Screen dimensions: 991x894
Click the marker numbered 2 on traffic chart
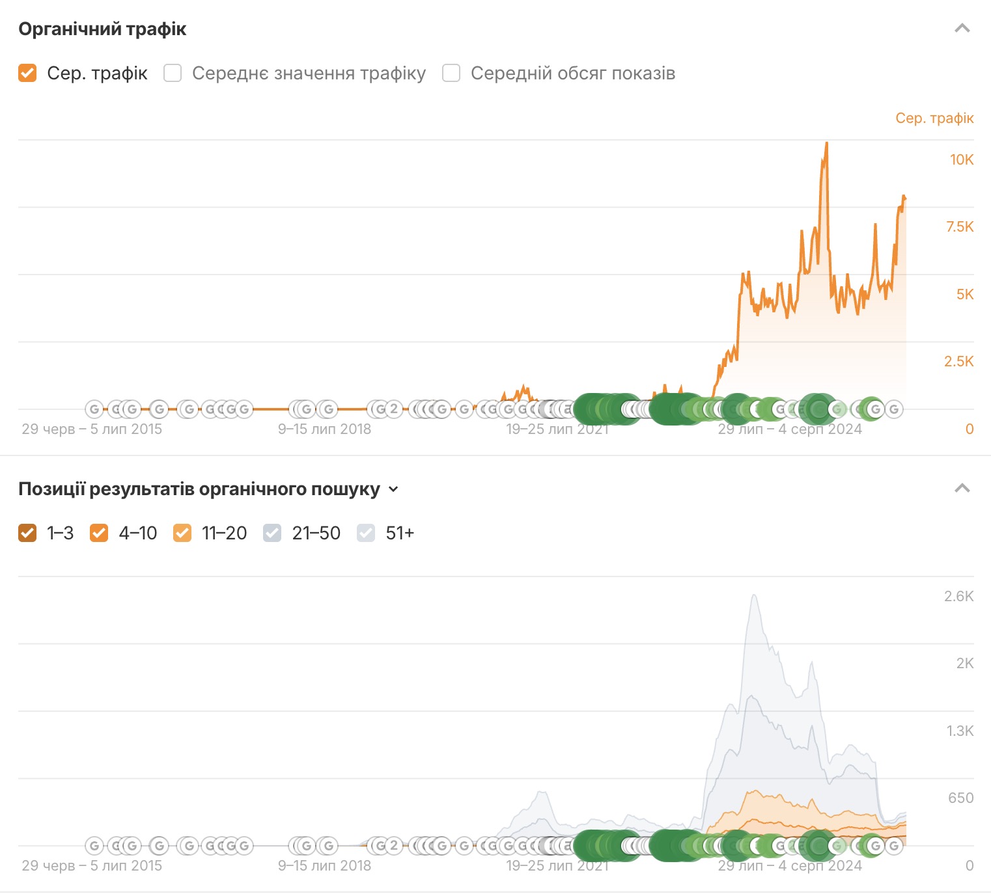click(393, 409)
